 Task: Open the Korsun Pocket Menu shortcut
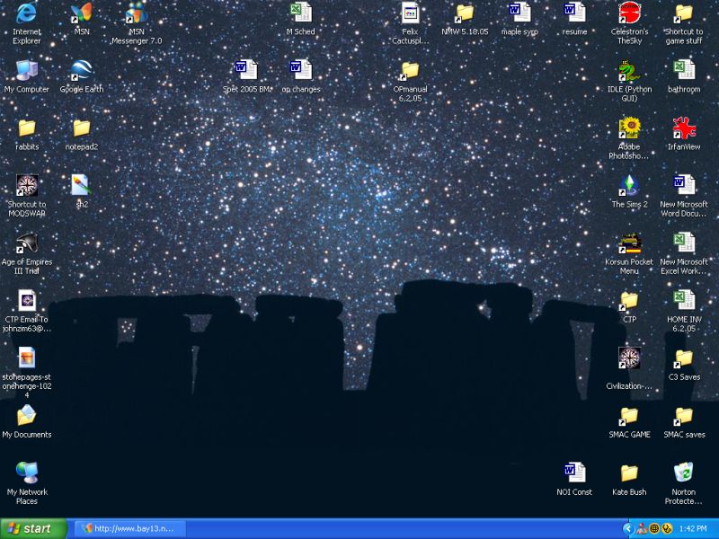pos(629,243)
